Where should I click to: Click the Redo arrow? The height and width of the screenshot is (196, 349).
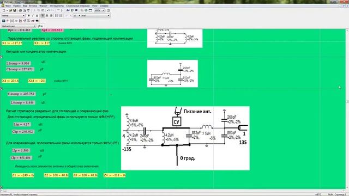pyautogui.click(x=52, y=10)
